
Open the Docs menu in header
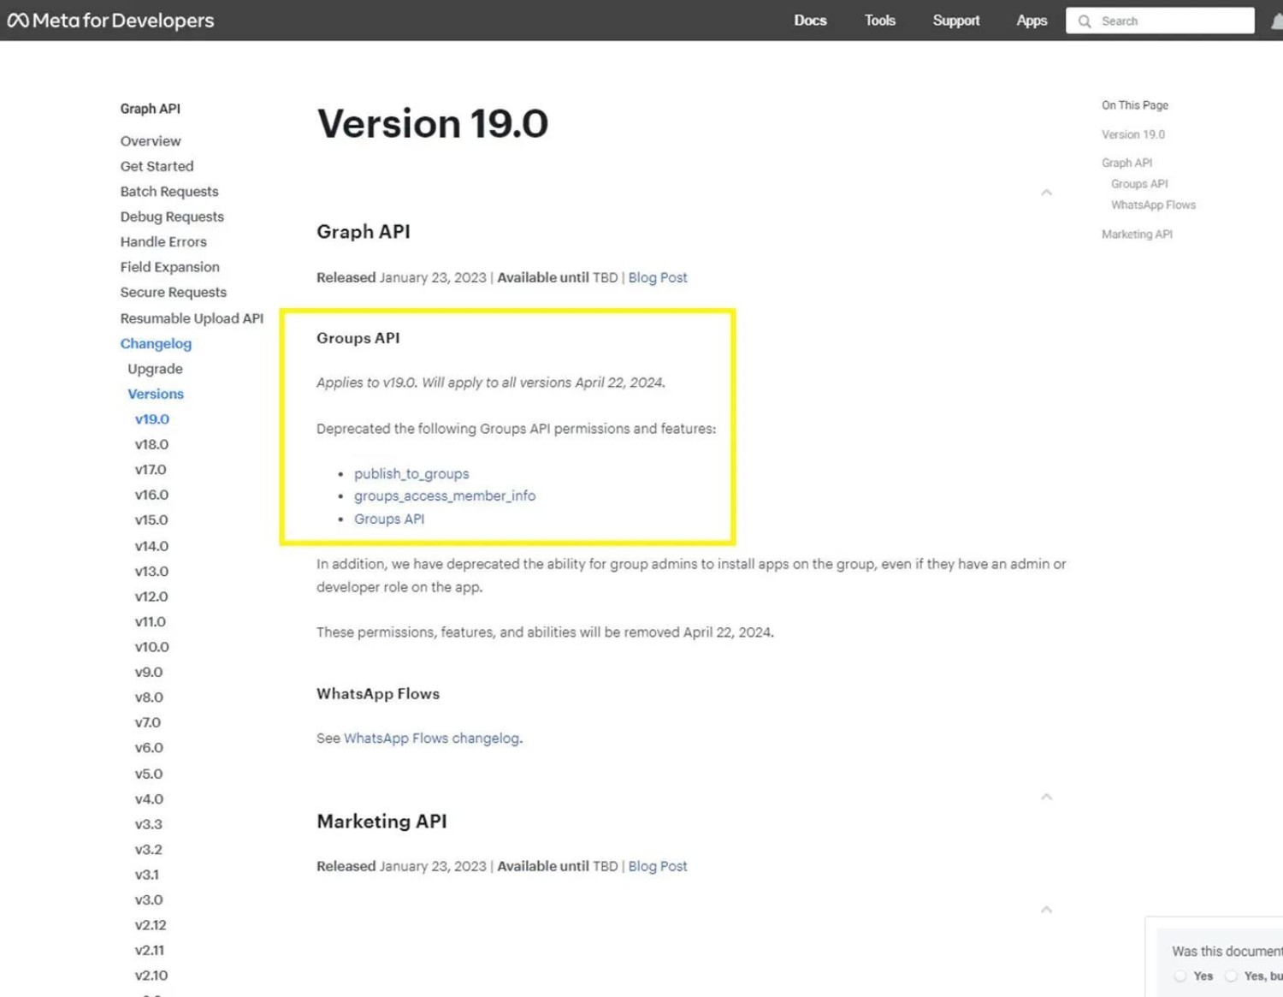pos(810,21)
